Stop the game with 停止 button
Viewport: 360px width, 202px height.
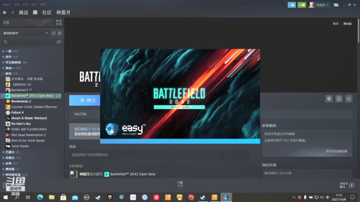click(x=85, y=100)
